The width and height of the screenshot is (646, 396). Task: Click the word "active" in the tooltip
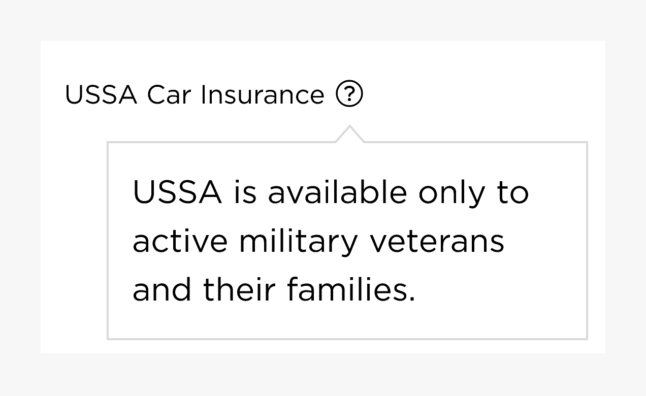[x=180, y=241]
